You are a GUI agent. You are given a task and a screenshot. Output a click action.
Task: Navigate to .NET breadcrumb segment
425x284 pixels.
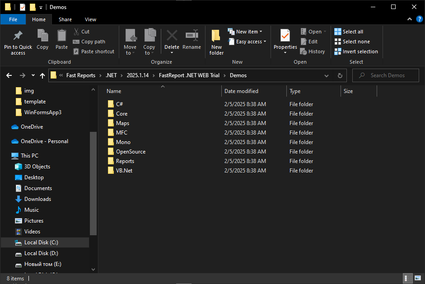(111, 75)
